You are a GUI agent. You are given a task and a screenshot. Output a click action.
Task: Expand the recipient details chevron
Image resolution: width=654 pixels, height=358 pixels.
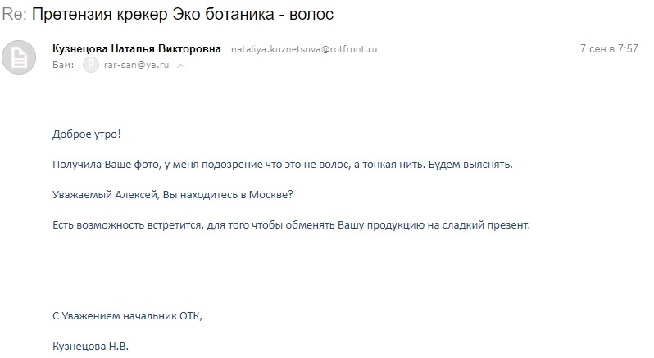[x=181, y=66]
